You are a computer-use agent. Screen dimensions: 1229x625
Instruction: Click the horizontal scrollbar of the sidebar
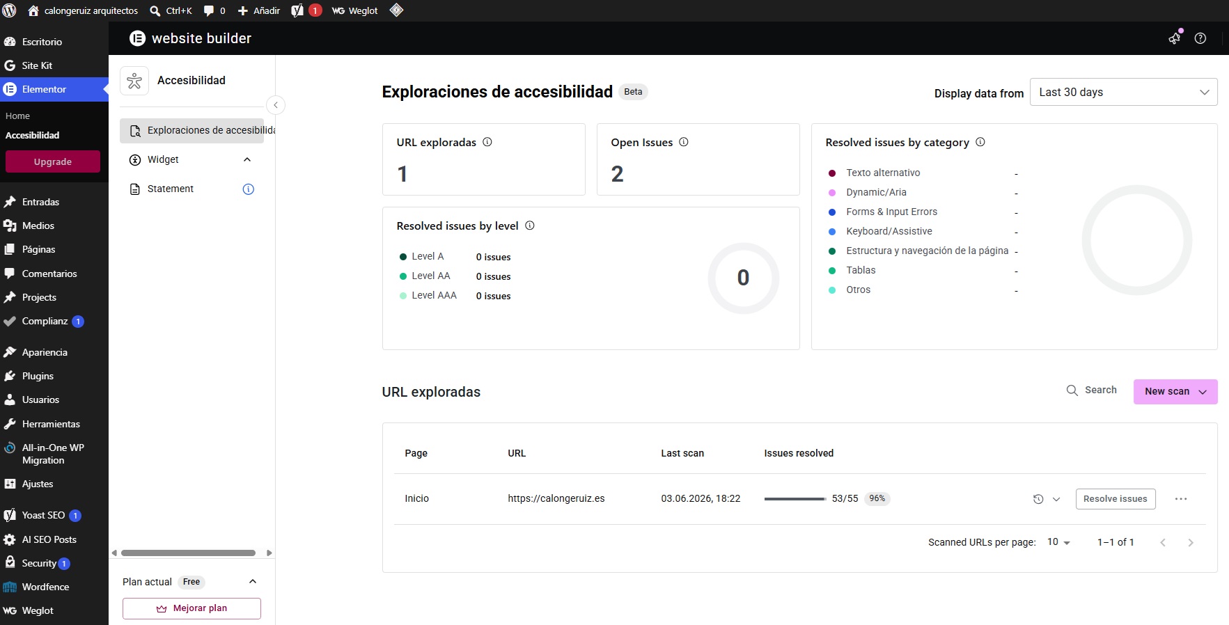pos(188,553)
